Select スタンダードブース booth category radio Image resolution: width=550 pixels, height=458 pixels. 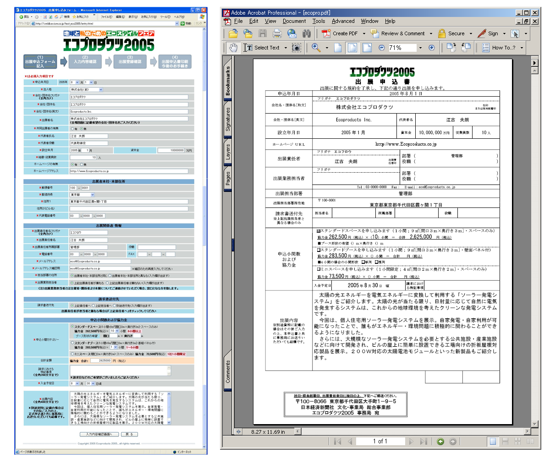72,343
